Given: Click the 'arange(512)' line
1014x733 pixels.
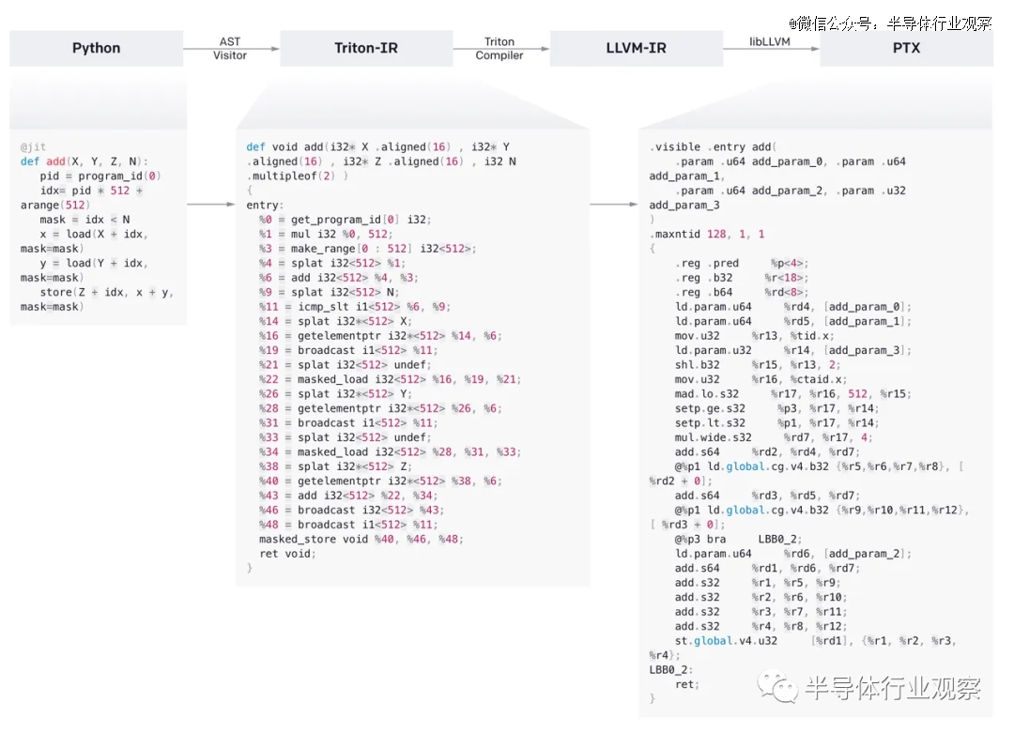Looking at the screenshot, I should coord(55,205).
